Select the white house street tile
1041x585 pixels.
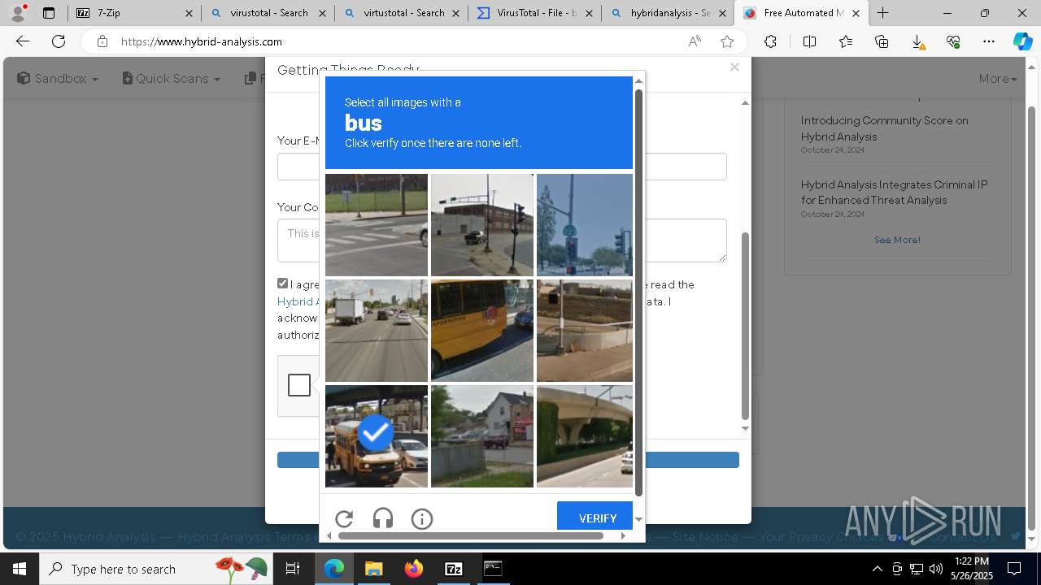click(x=482, y=436)
